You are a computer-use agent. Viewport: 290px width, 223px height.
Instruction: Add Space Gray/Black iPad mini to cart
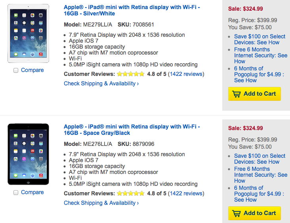click(x=254, y=213)
